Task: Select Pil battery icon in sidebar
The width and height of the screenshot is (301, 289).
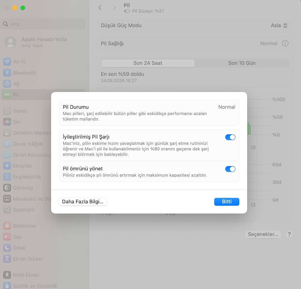Action: coord(7,95)
